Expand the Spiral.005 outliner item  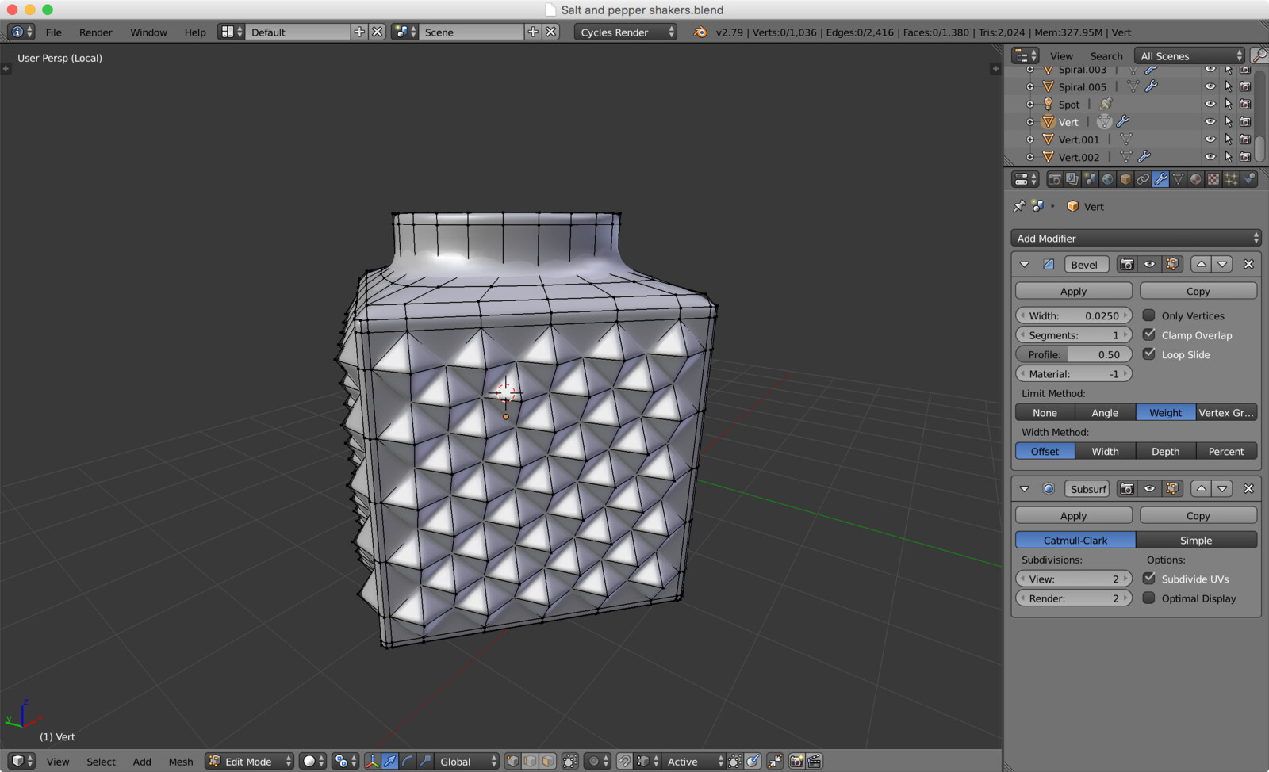[1030, 86]
